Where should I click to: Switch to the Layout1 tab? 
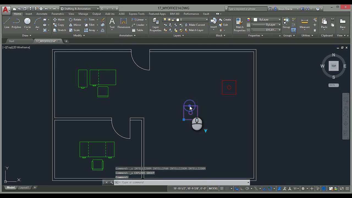click(x=24, y=188)
